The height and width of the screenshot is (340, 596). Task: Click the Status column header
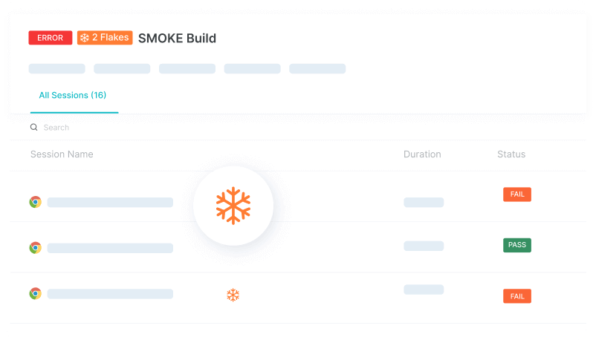click(x=511, y=154)
